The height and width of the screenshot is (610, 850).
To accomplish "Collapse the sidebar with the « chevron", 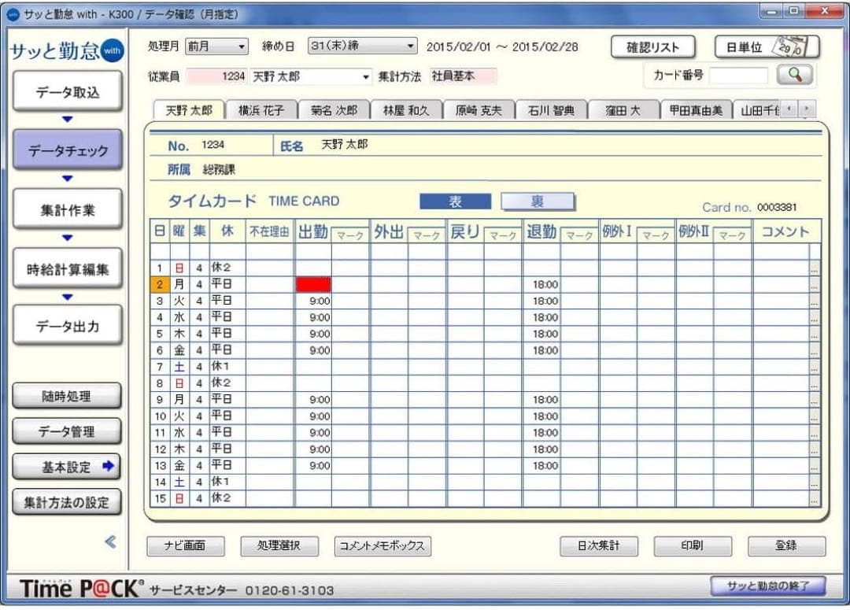I will [110, 542].
